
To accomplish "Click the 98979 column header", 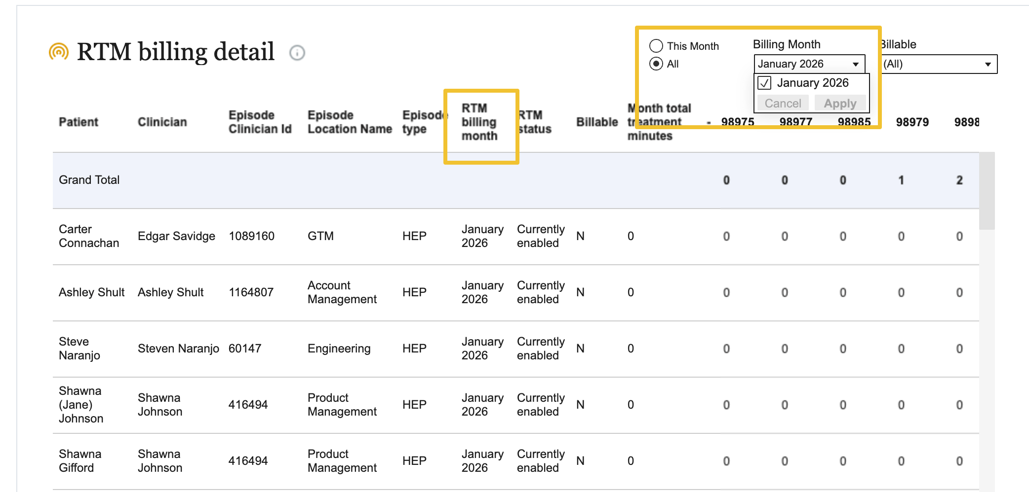I will click(912, 122).
